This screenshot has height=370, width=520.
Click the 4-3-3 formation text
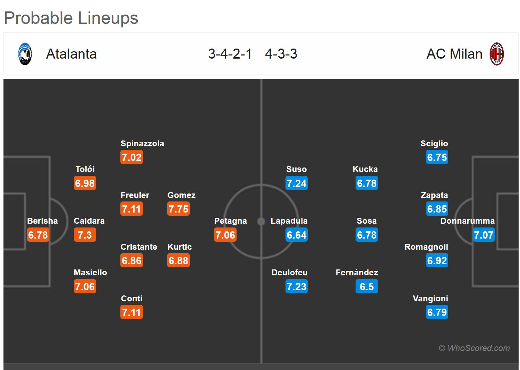[281, 54]
